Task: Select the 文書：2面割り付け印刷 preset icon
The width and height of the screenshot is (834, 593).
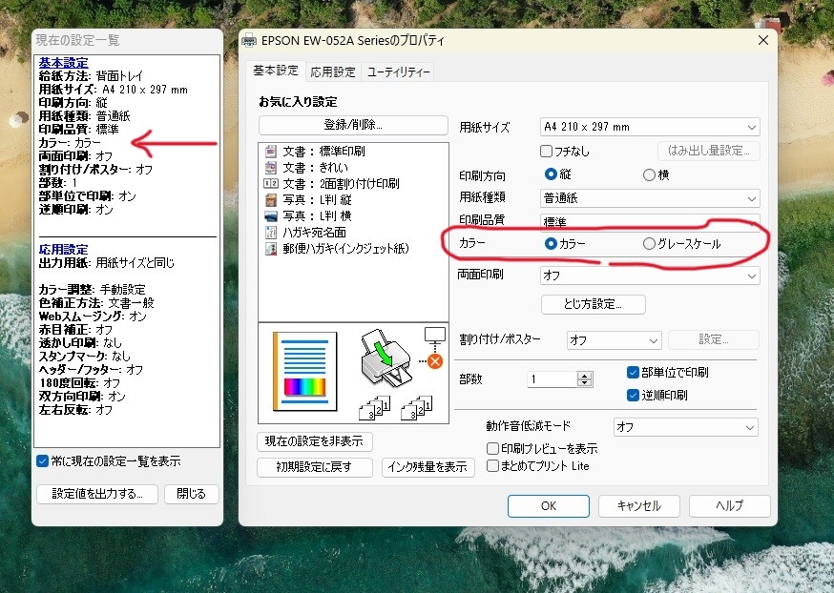Action: [x=271, y=184]
